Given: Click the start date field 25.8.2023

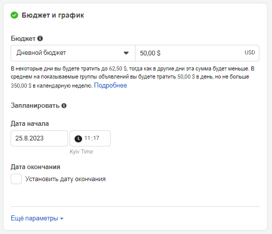Looking at the screenshot, I should click(x=39, y=138).
